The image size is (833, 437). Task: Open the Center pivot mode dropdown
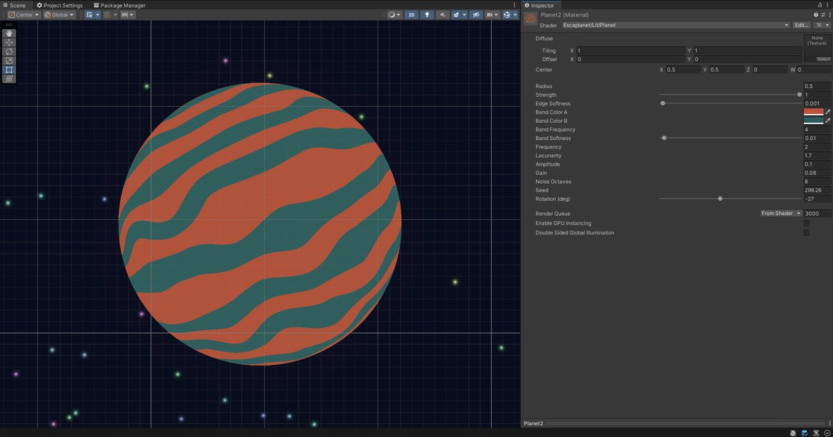pyautogui.click(x=24, y=14)
